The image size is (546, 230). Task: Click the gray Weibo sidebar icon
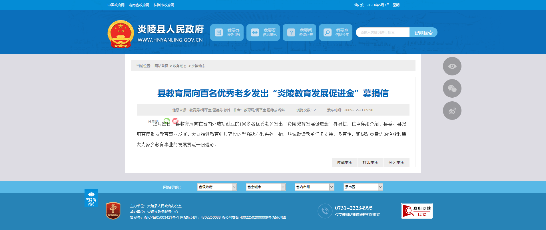point(452,111)
